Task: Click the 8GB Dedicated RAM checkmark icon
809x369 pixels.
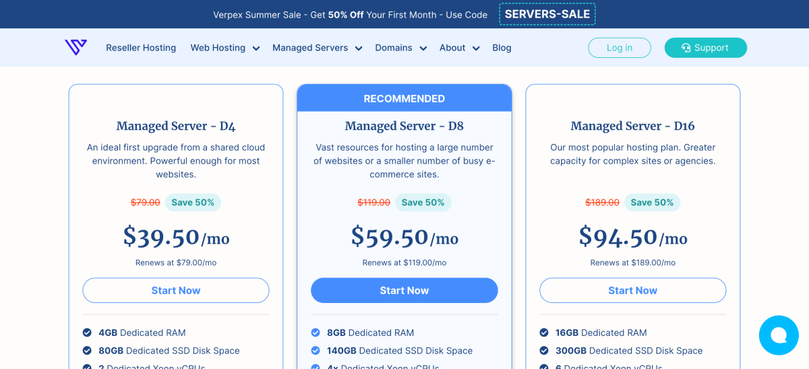Action: click(x=316, y=333)
